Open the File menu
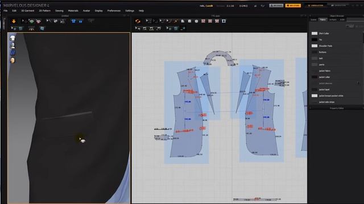 tap(5, 11)
